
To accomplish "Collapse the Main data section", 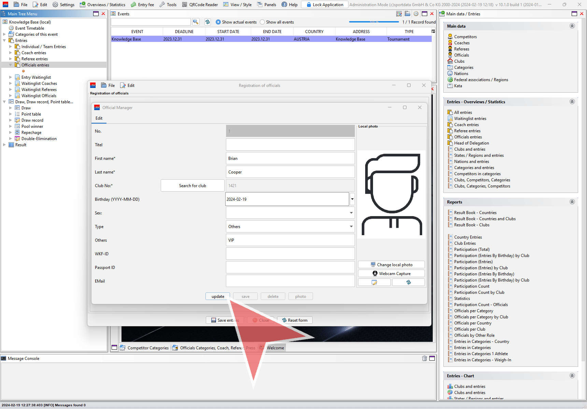I will pos(572,26).
